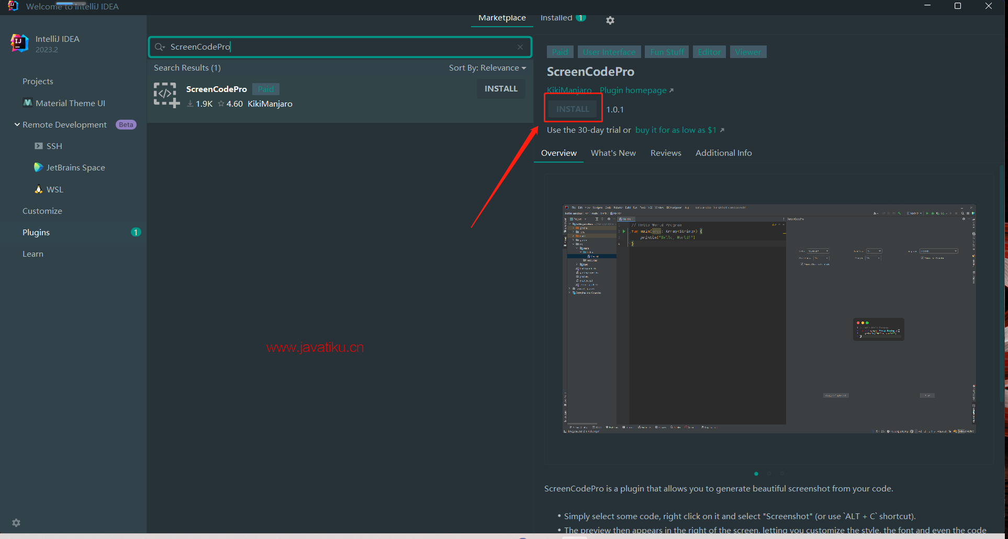Viewport: 1008px width, 539px height.
Task: Open the Overview tab
Action: tap(558, 153)
